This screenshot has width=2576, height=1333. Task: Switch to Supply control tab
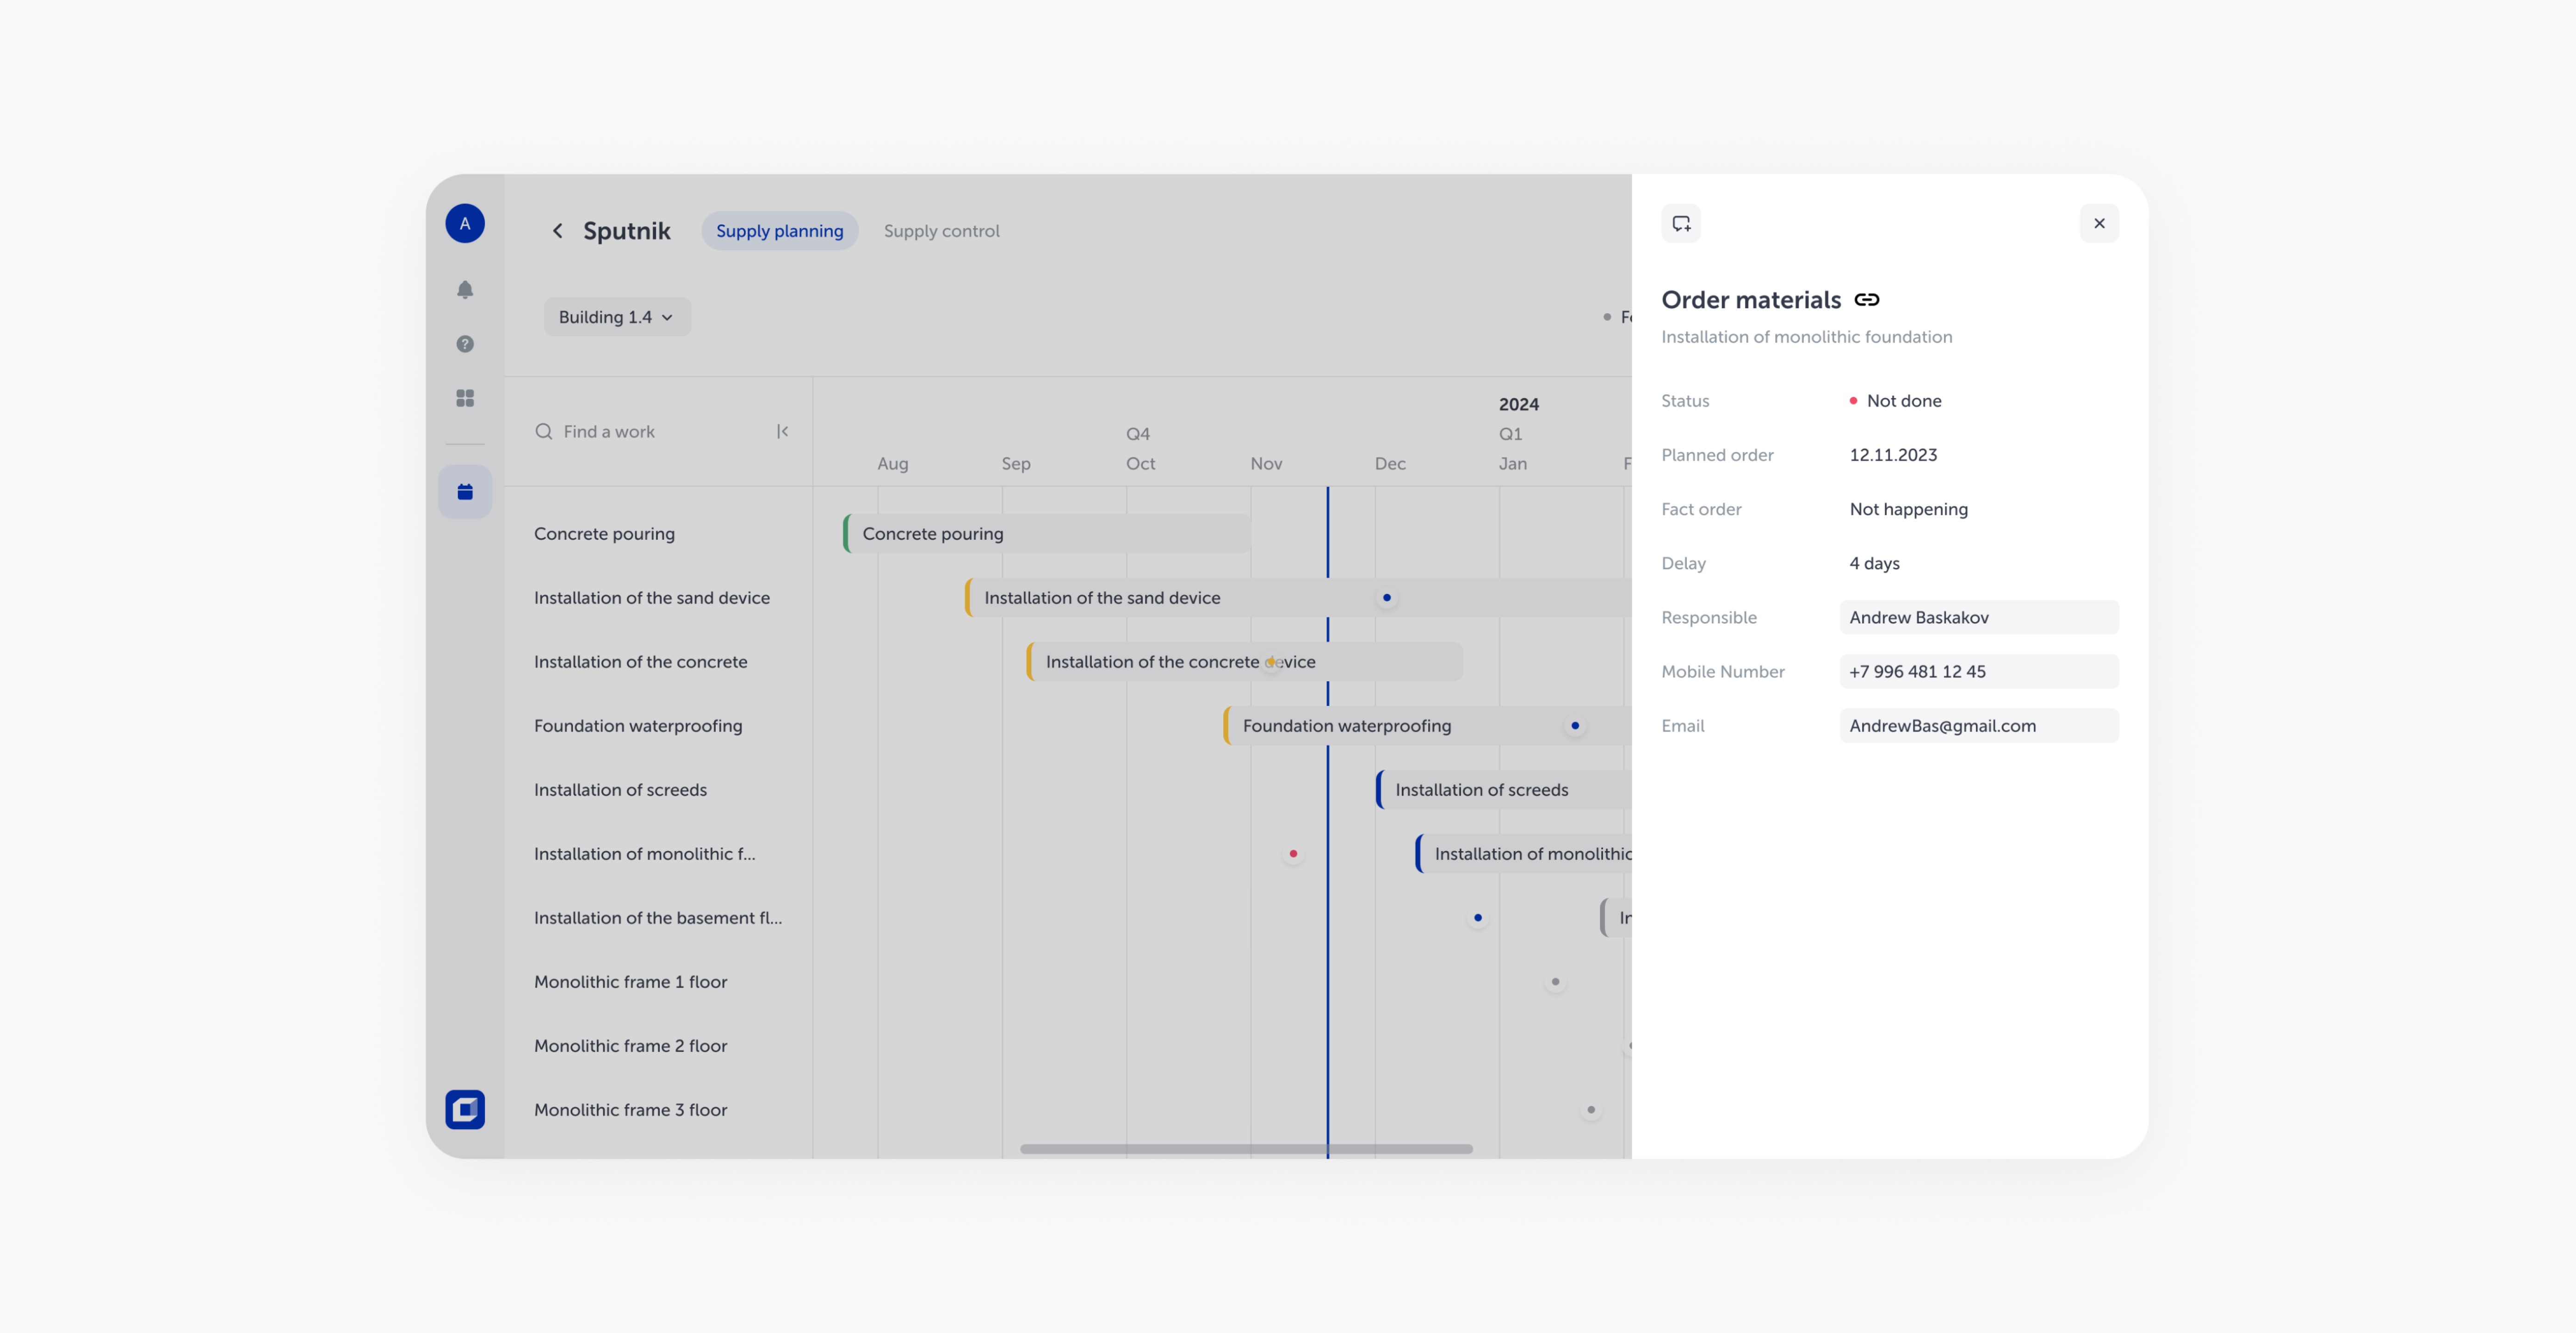941,231
